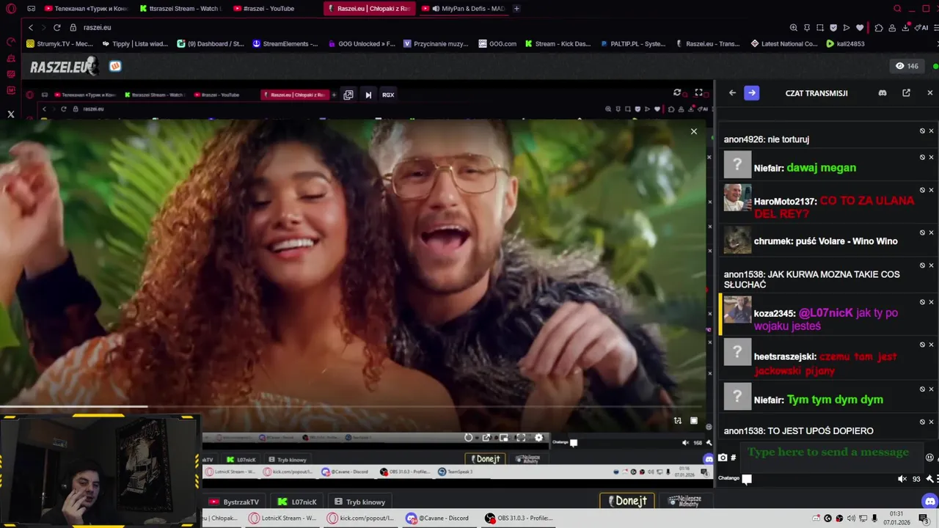Open the StreamElements bookmark
This screenshot has width=939, height=528.
pos(285,43)
